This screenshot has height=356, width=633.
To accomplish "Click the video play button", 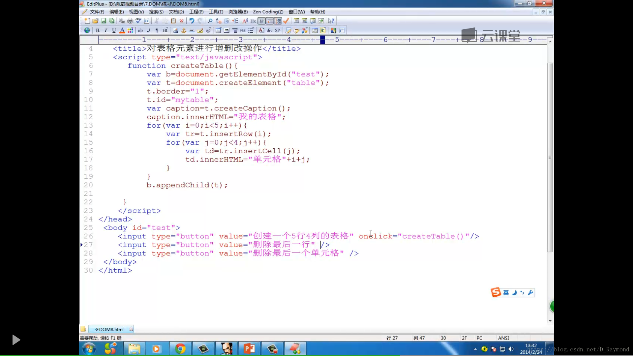I will pyautogui.click(x=16, y=340).
